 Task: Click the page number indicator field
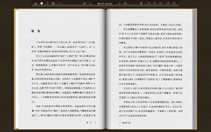105,4
